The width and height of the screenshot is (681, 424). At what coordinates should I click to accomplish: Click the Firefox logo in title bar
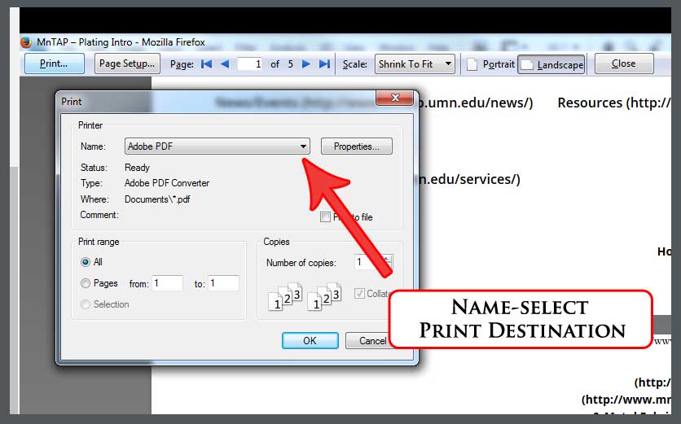pyautogui.click(x=26, y=42)
